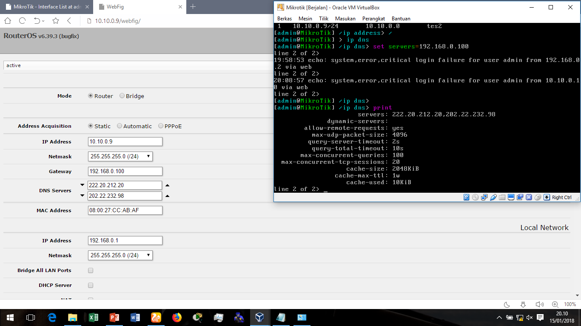The image size is (581, 326).
Task: Open a new browser tab with plus icon
Action: click(193, 7)
